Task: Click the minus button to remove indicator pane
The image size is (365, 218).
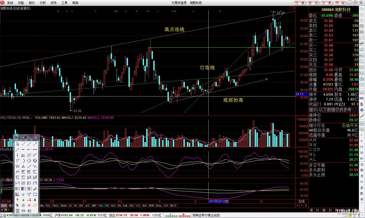Action: point(301,206)
